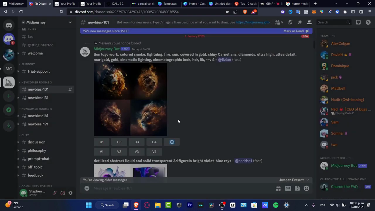Open browser tab list dropdown arrow

click(336, 4)
